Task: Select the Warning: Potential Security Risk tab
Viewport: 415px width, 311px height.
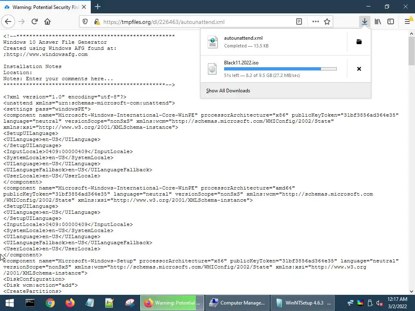Action: [45, 7]
